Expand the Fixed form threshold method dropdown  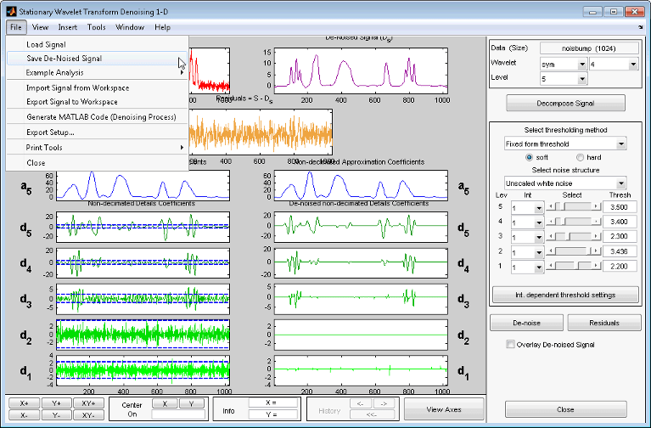pos(564,144)
